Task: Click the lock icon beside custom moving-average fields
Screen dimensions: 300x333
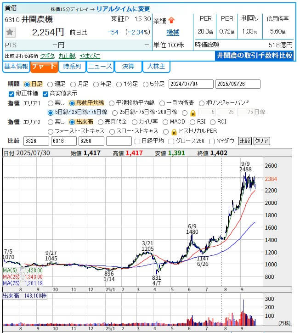Action: click(x=192, y=113)
